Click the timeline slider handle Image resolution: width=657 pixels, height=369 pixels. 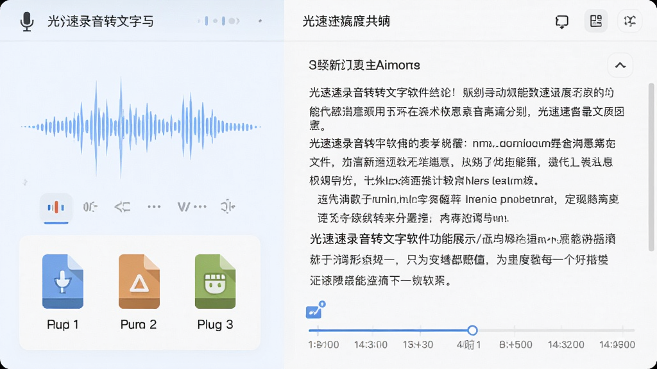click(473, 331)
